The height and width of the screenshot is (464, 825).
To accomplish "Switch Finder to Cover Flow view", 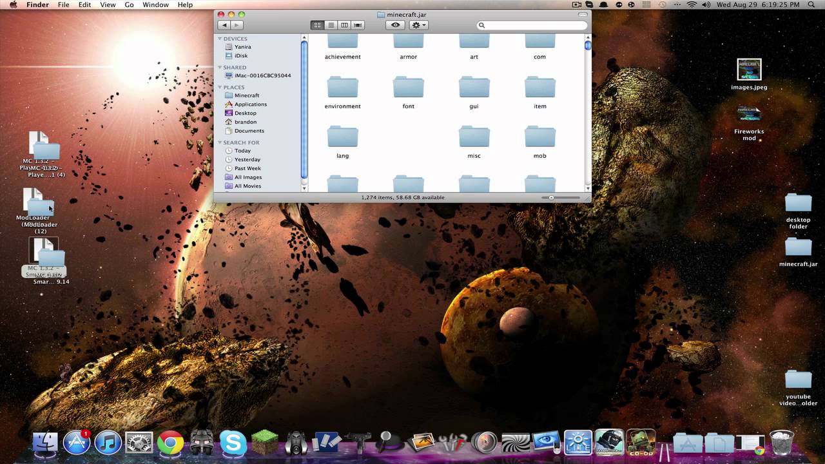I will (358, 25).
